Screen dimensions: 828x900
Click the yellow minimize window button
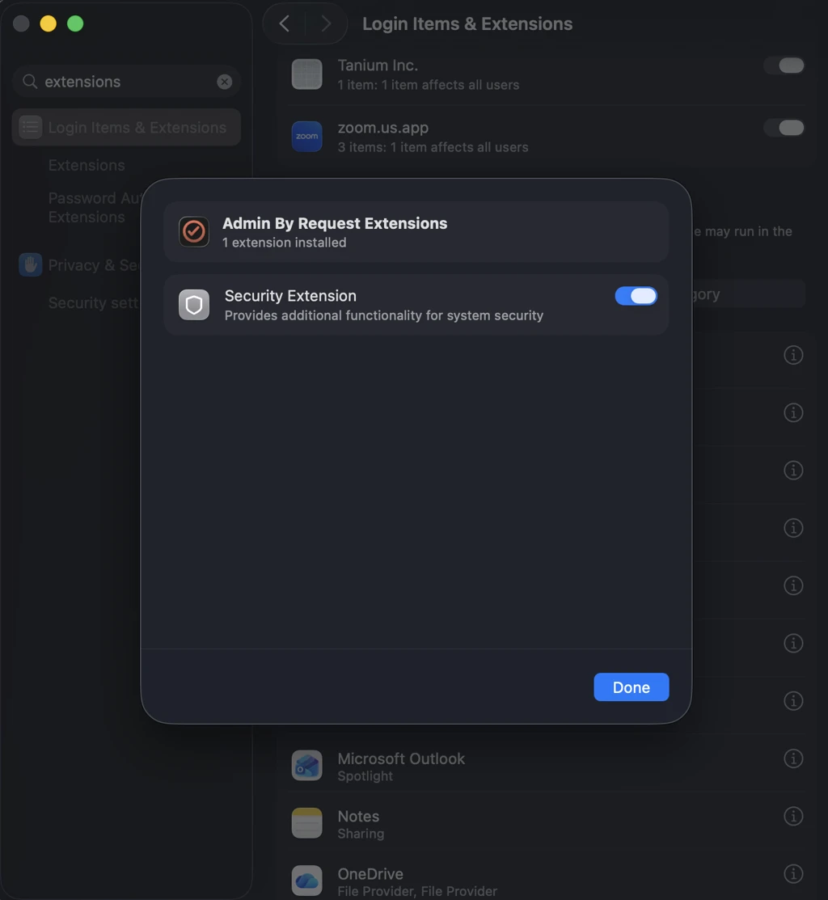coord(49,23)
